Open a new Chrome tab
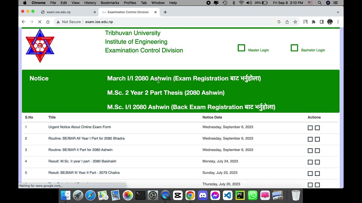The height and width of the screenshot is (203, 362). coord(165,12)
